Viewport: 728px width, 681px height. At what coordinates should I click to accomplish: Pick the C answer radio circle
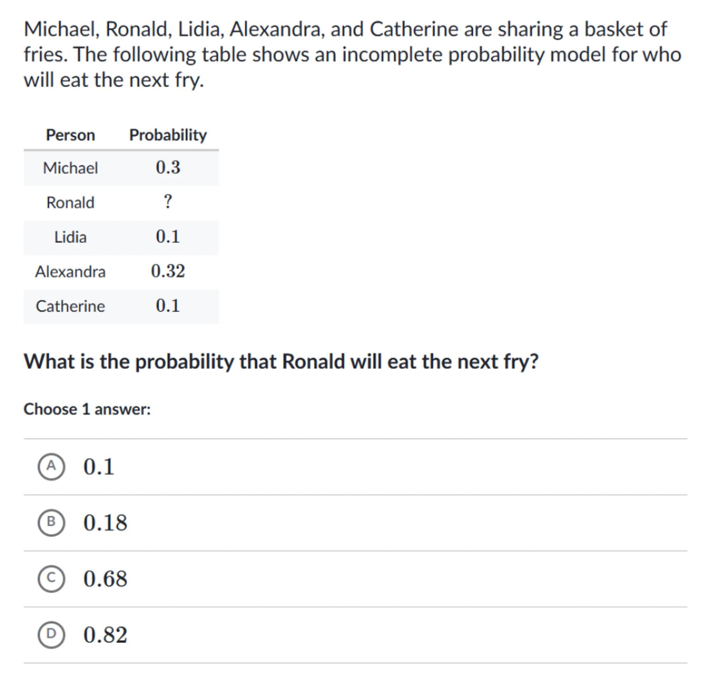[x=51, y=578]
